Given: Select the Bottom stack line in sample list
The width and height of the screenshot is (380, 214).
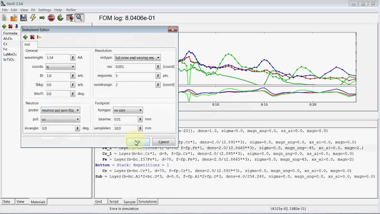Looking at the screenshot, I should (x=132, y=165).
